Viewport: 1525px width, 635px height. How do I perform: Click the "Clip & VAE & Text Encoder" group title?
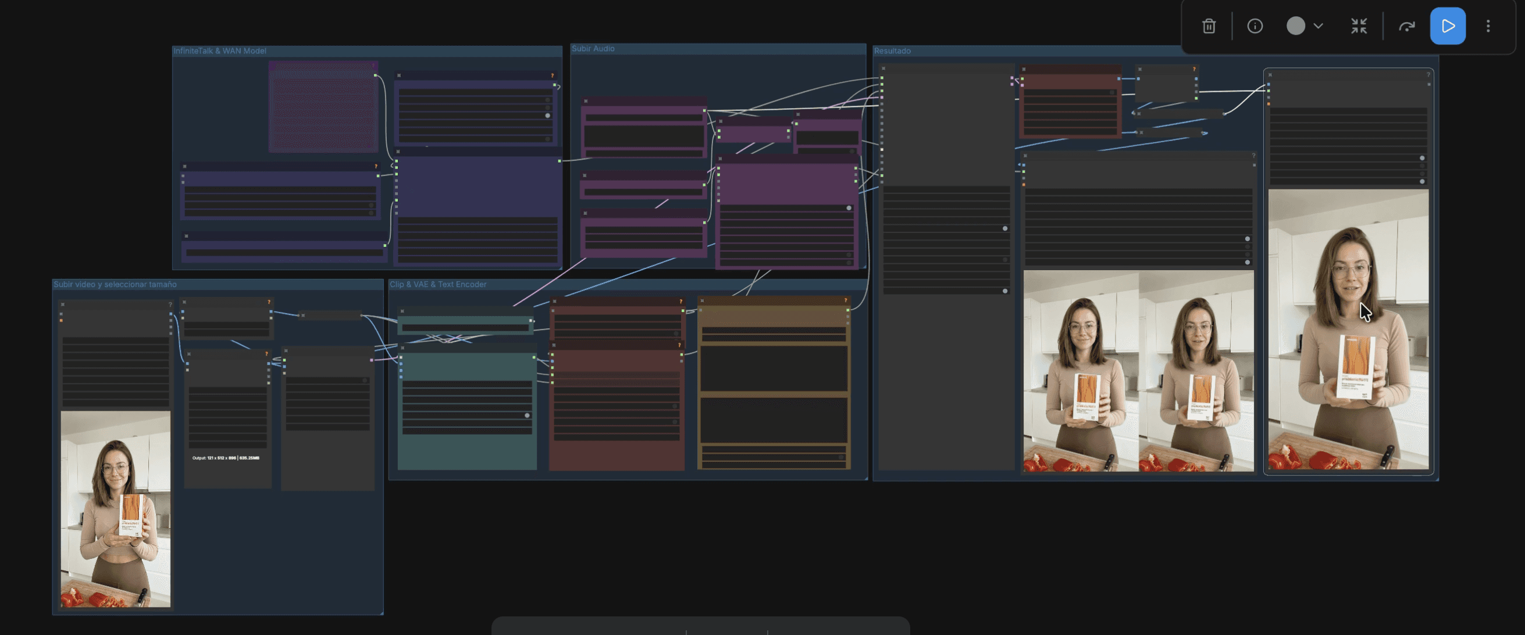click(437, 285)
